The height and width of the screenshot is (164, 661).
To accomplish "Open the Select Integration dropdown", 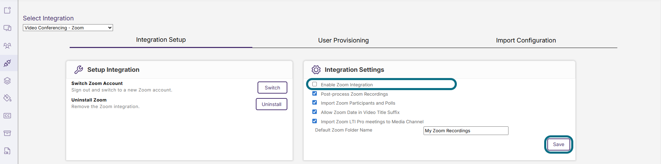I will (68, 28).
